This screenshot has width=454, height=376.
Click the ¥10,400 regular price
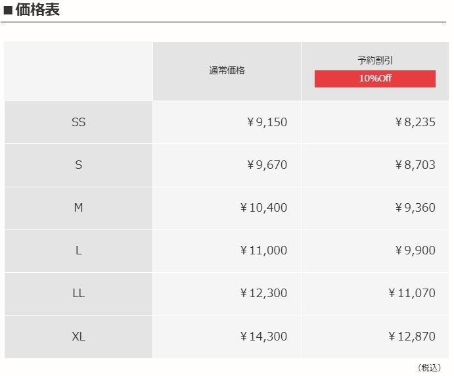[x=263, y=208]
